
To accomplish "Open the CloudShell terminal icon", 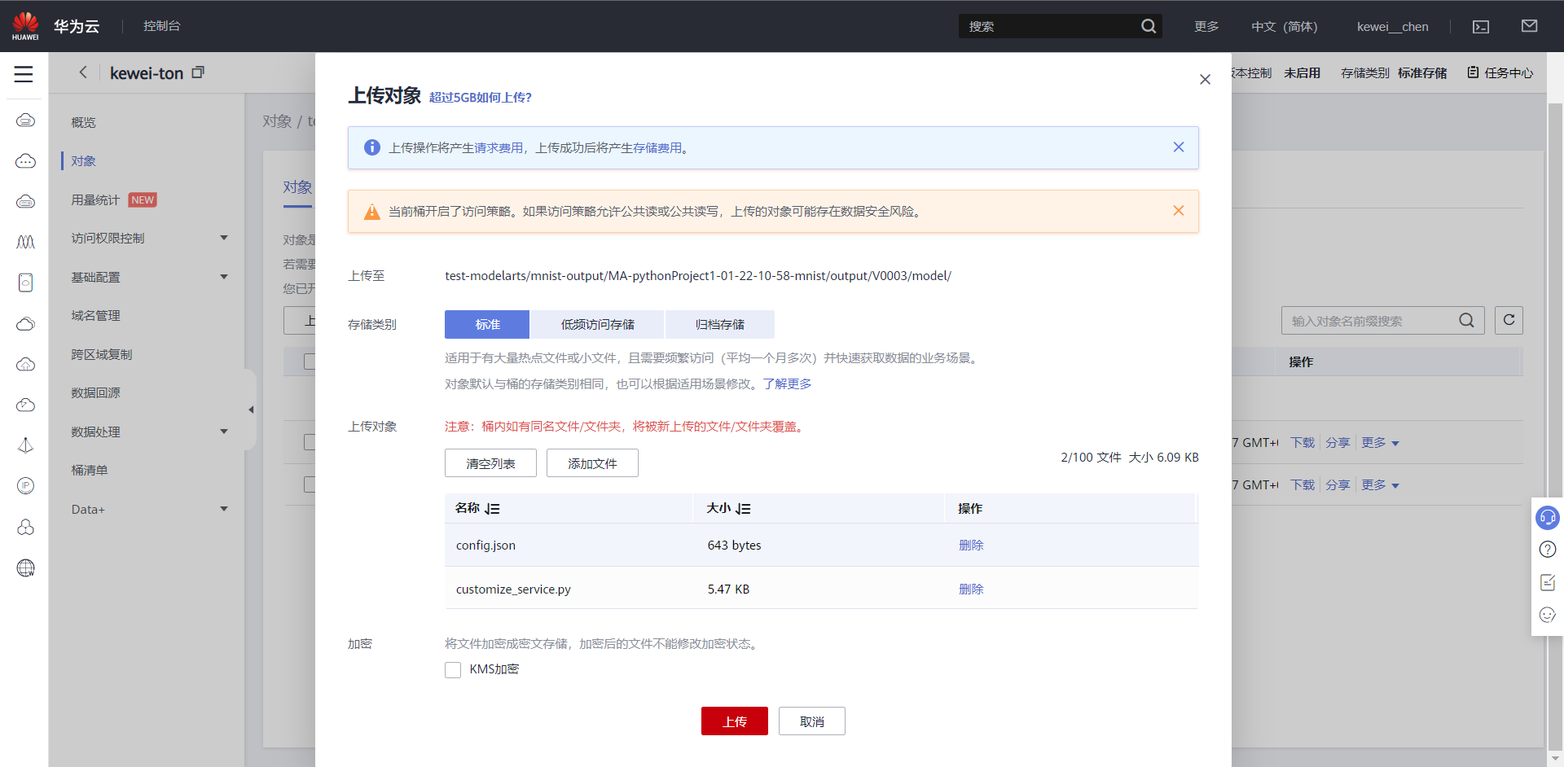I will [1480, 26].
